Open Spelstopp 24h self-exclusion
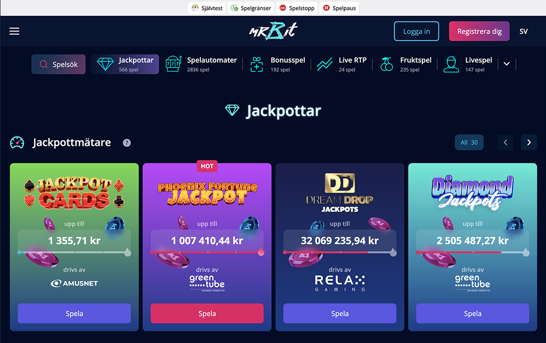546x343 pixels. pos(297,7)
